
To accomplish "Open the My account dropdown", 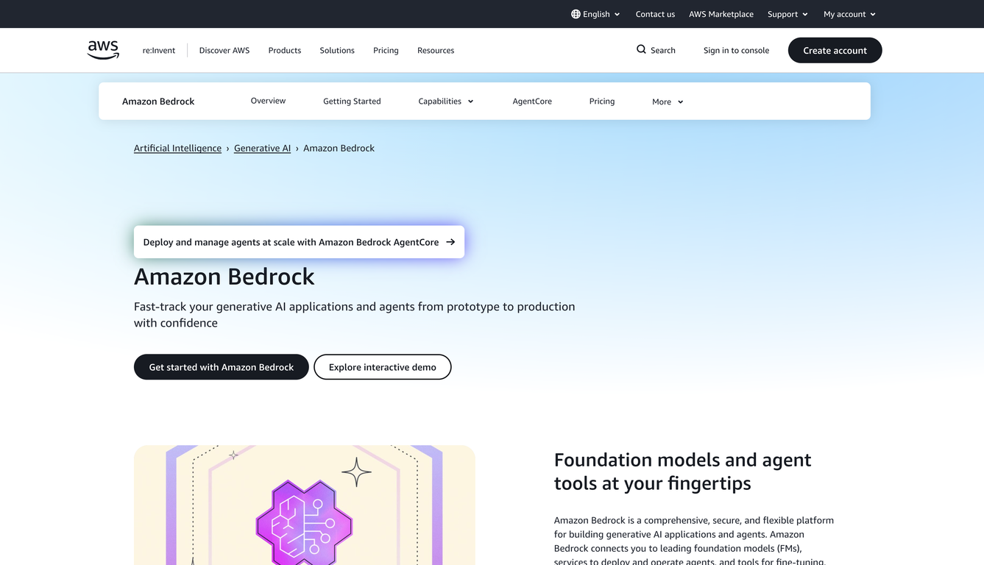I will pyautogui.click(x=848, y=13).
